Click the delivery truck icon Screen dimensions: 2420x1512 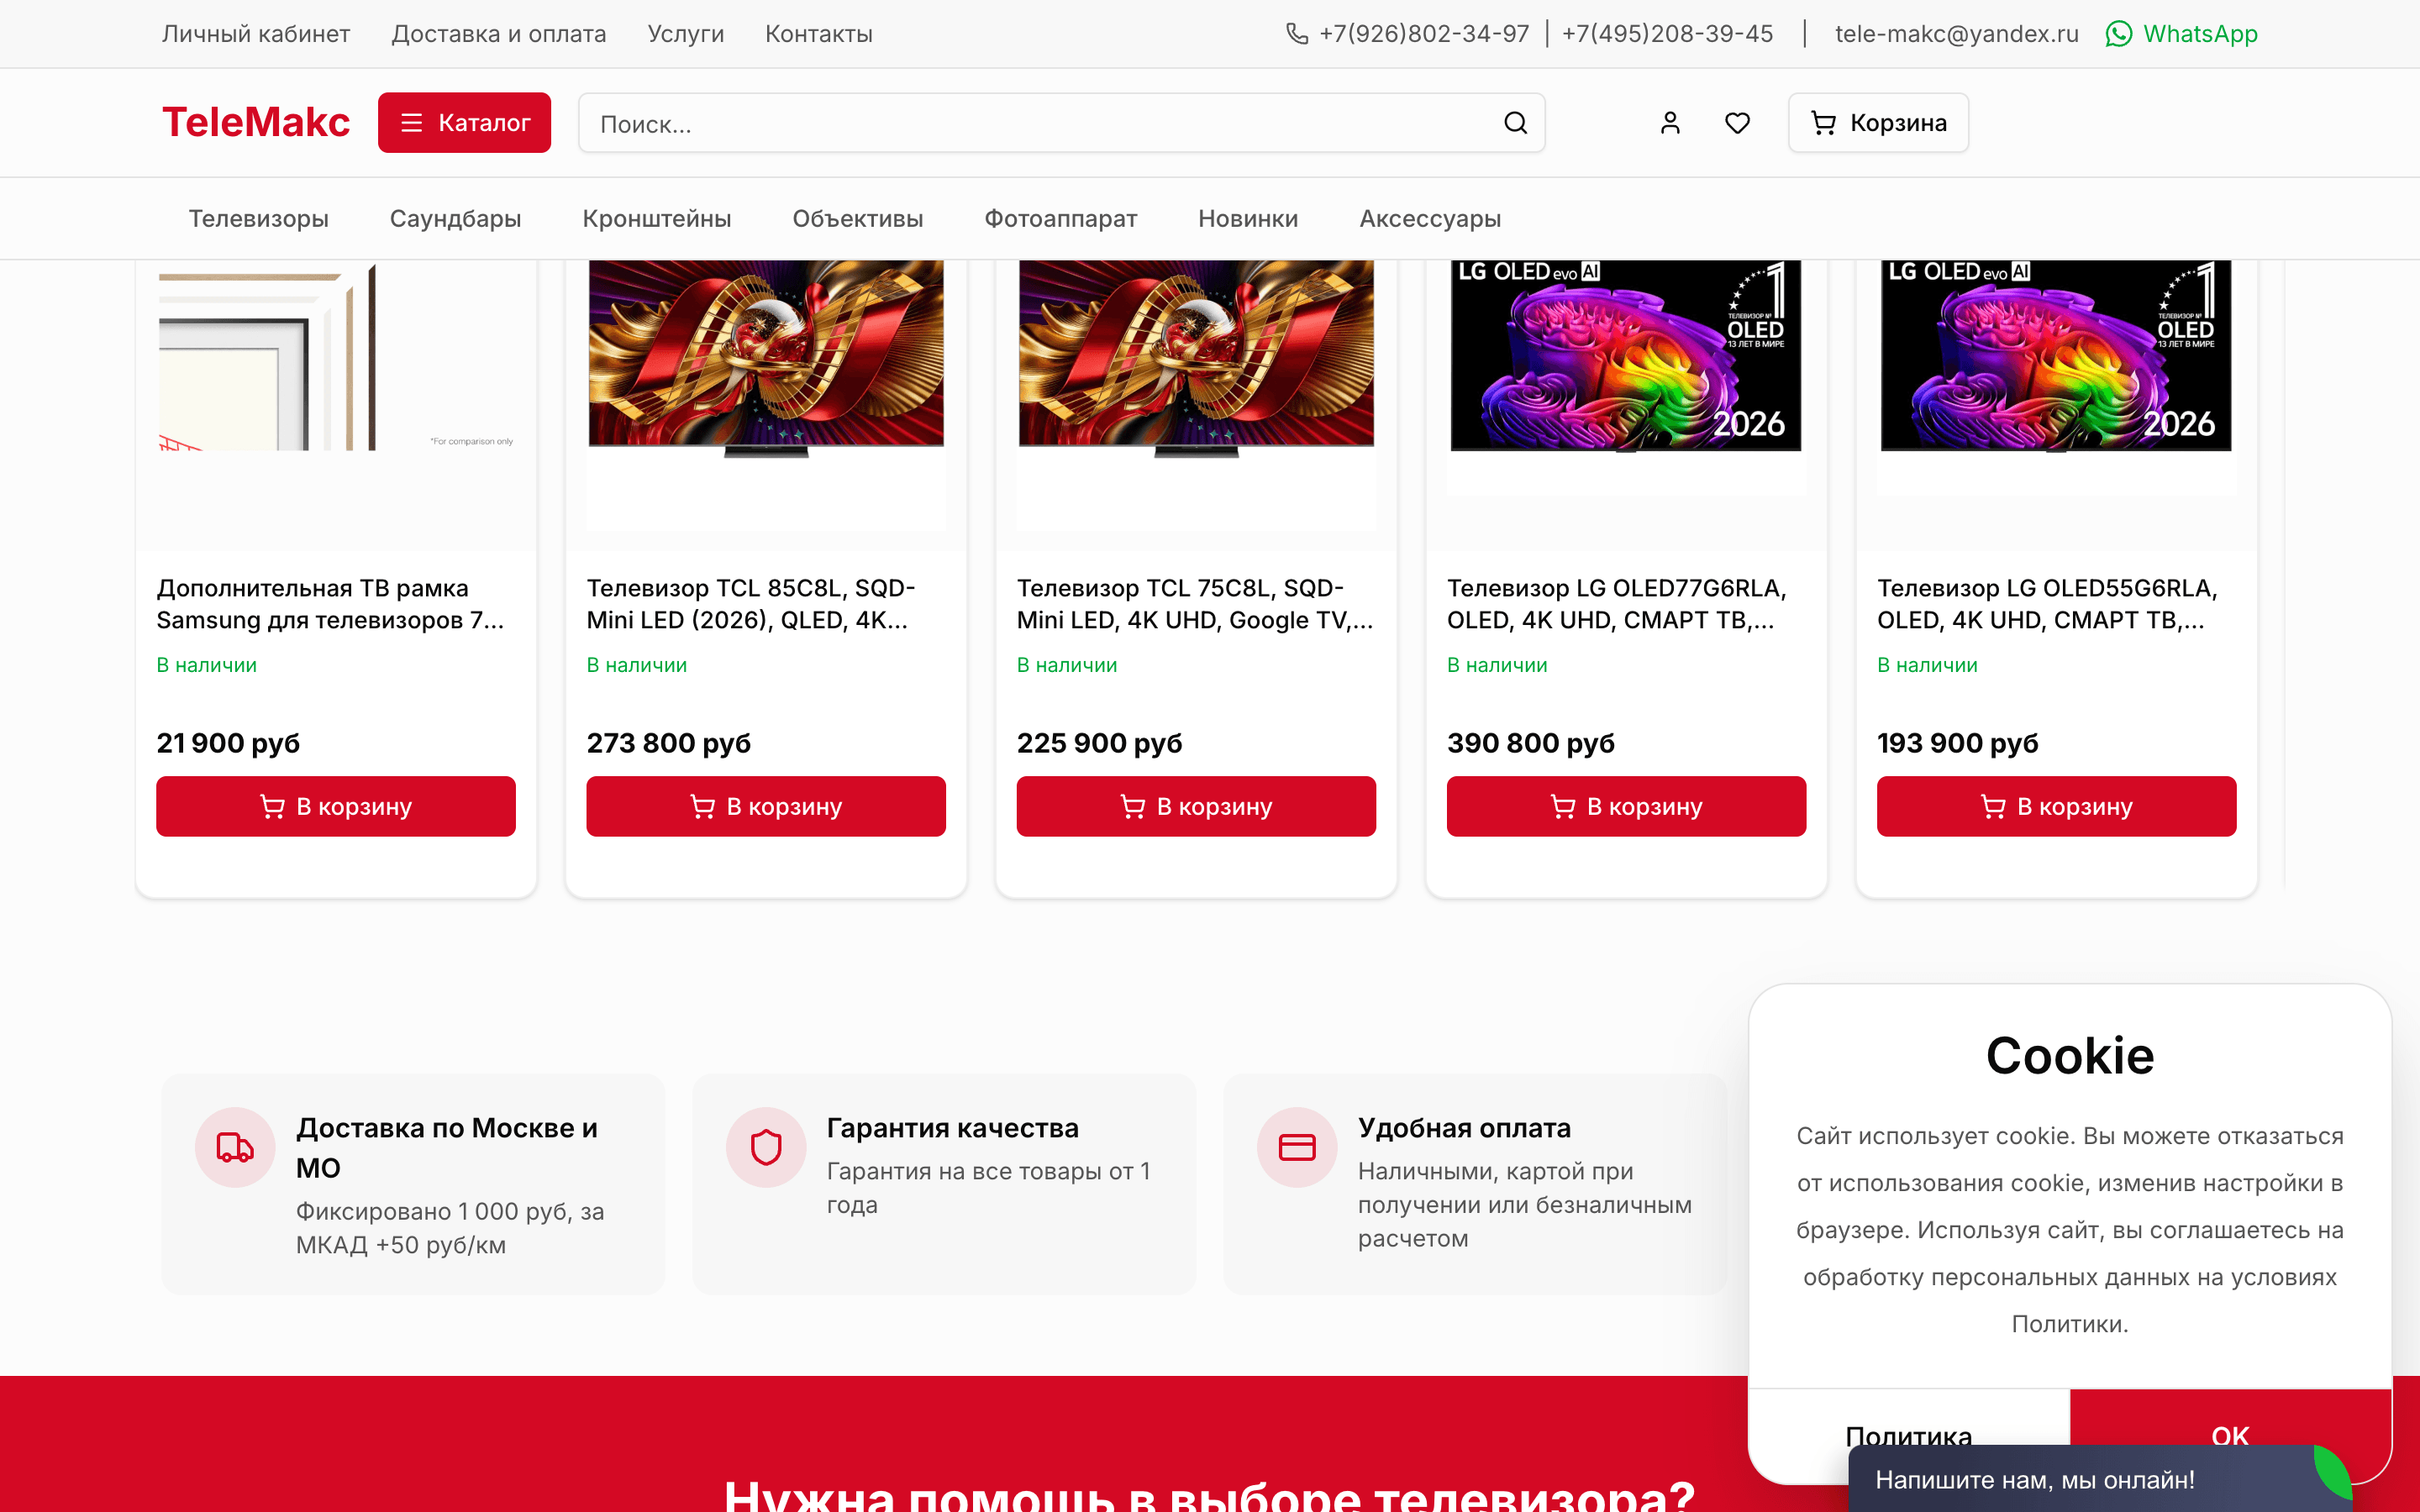[x=235, y=1147]
